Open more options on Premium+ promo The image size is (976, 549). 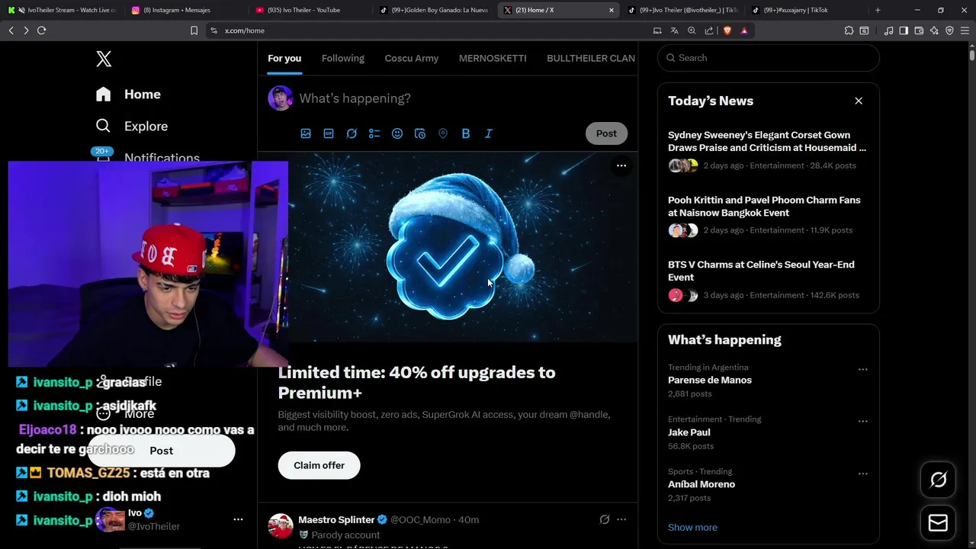click(621, 165)
